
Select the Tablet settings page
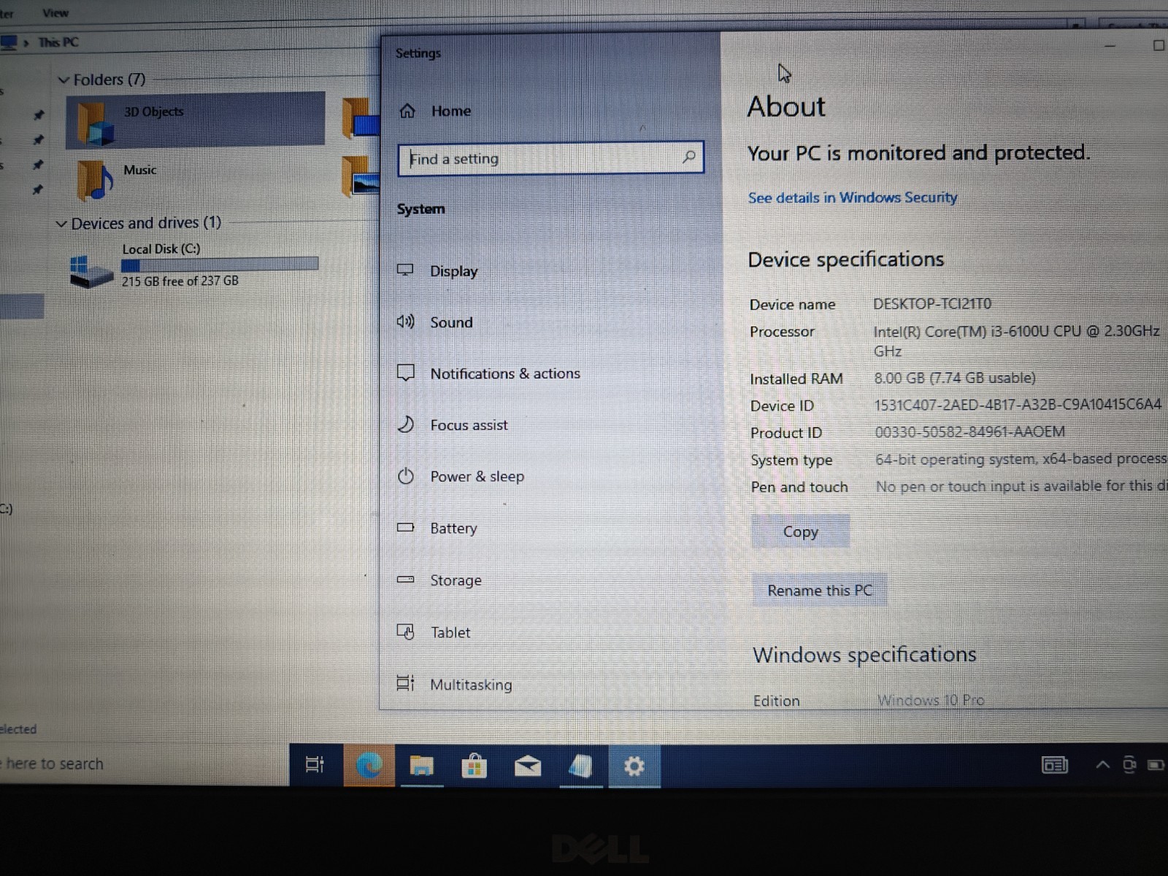pyautogui.click(x=450, y=632)
